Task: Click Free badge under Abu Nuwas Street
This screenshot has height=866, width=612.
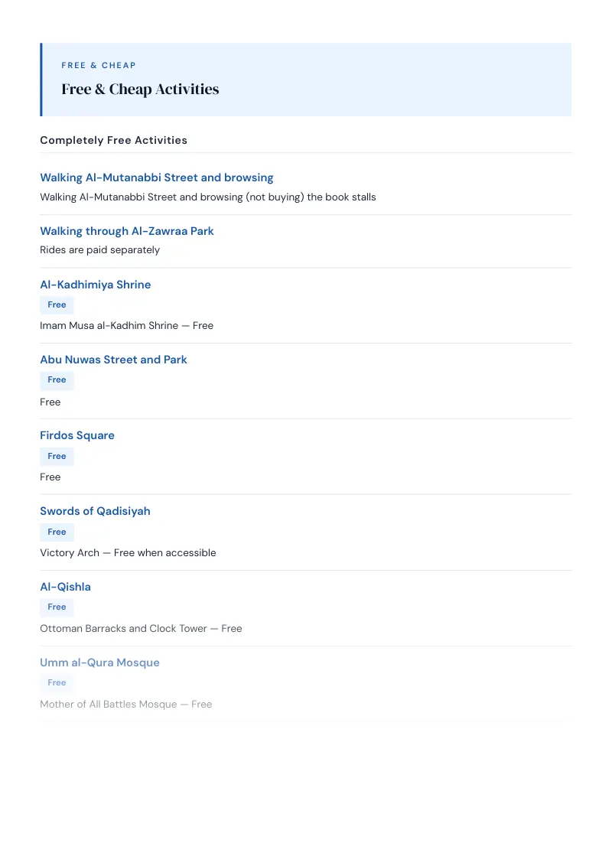Action: [57, 380]
